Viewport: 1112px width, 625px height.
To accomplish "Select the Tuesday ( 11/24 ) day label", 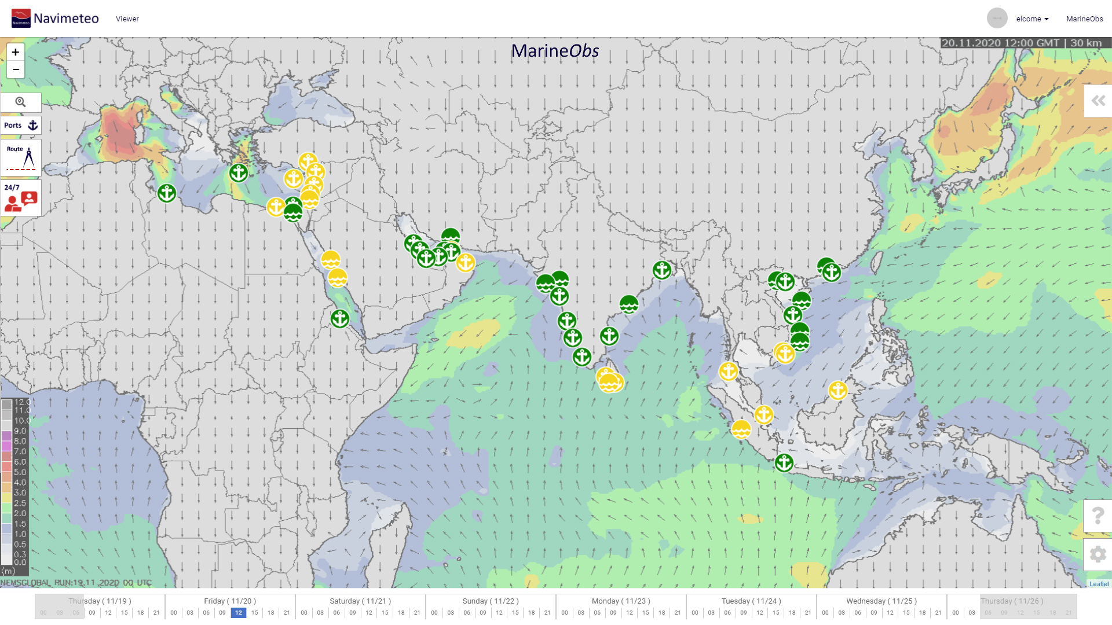I will tap(751, 601).
